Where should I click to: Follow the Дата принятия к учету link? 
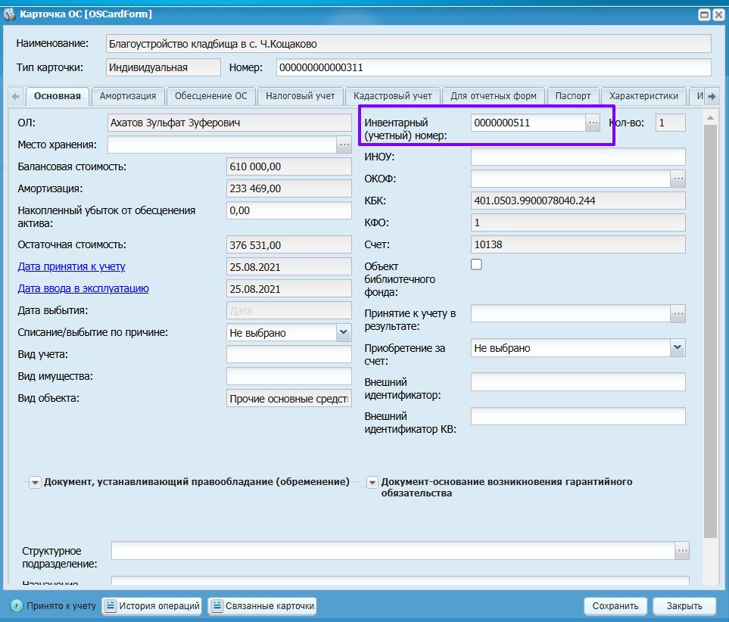coord(72,267)
